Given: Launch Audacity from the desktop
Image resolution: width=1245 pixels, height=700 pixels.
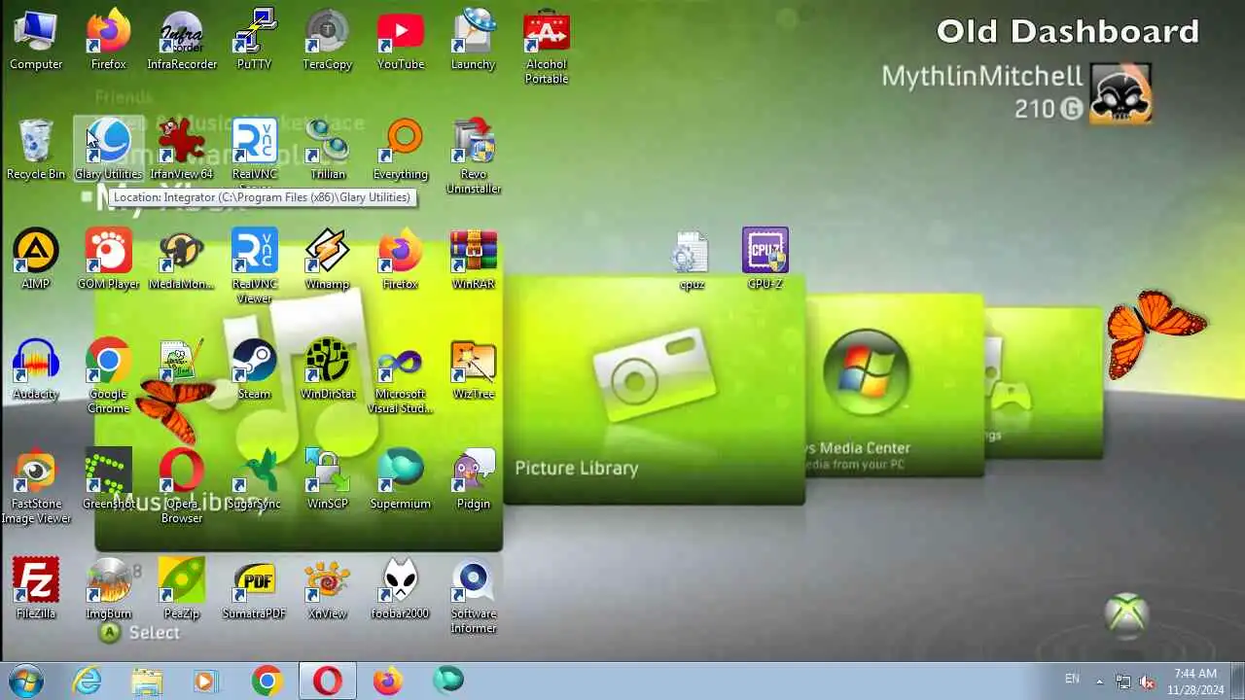Looking at the screenshot, I should pos(36,370).
